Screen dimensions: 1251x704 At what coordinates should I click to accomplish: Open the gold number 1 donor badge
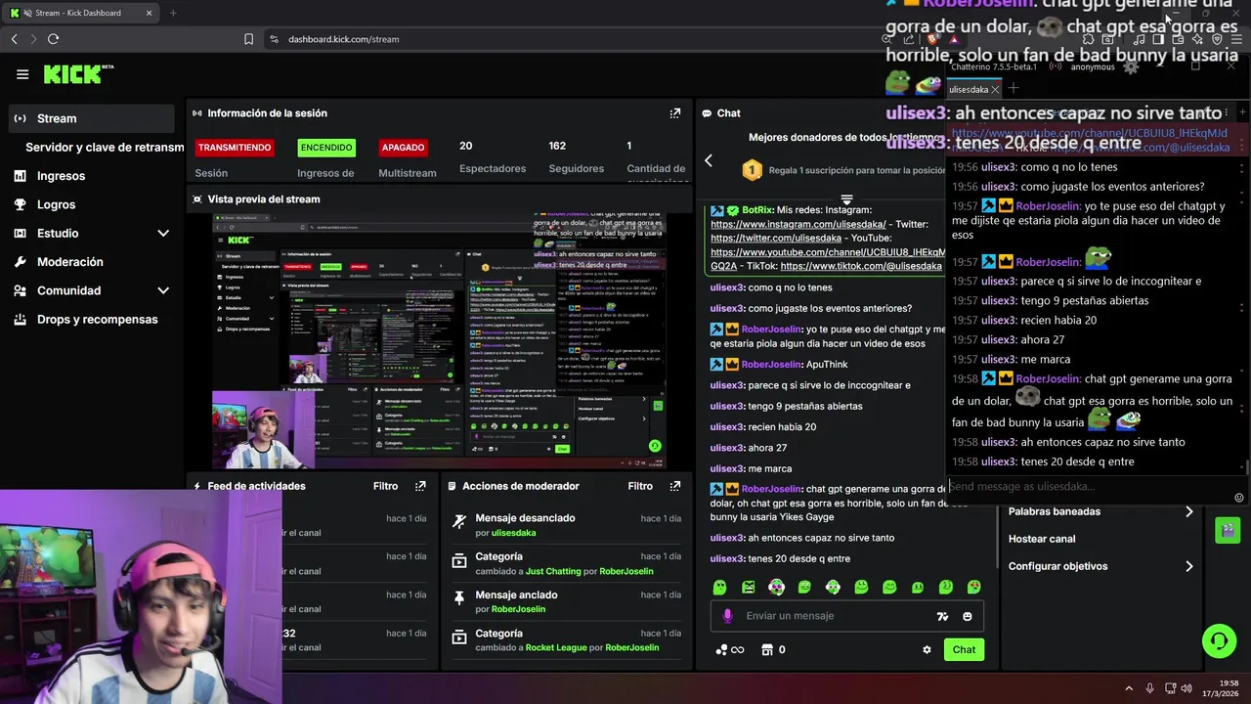pyautogui.click(x=752, y=170)
